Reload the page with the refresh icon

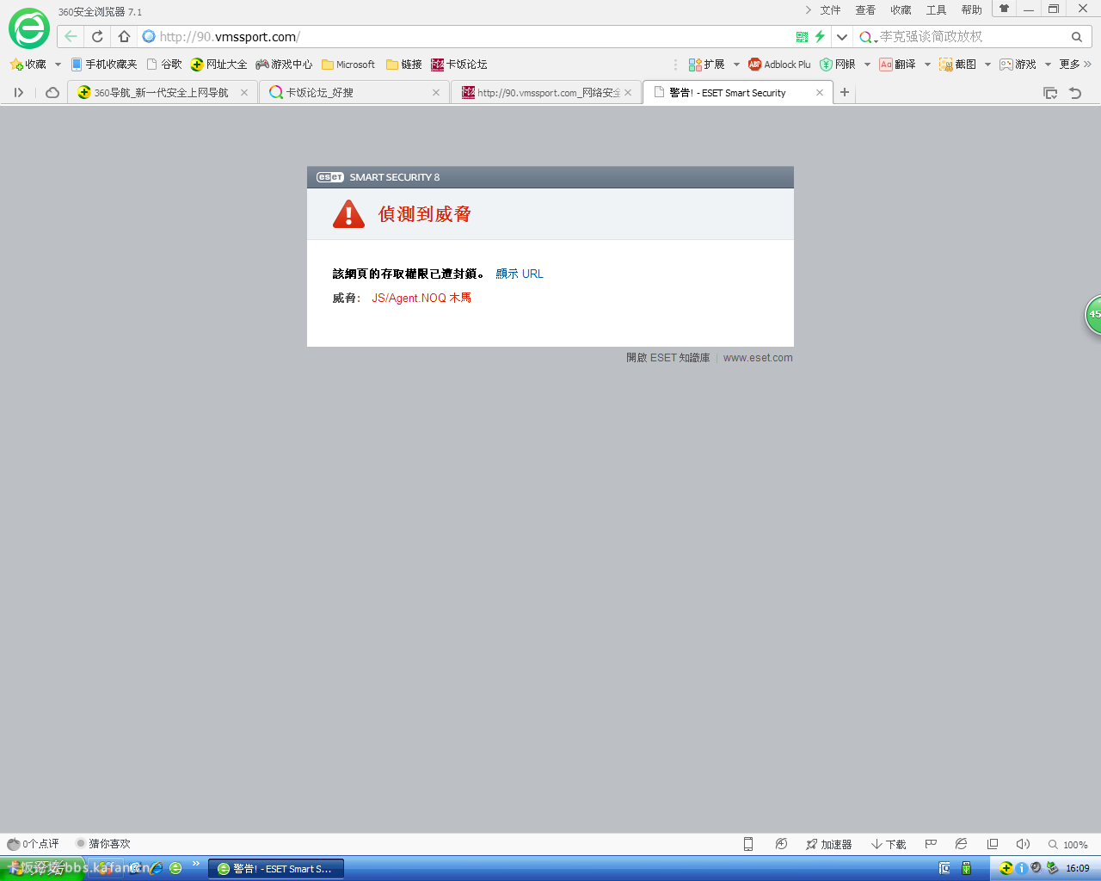pos(97,36)
